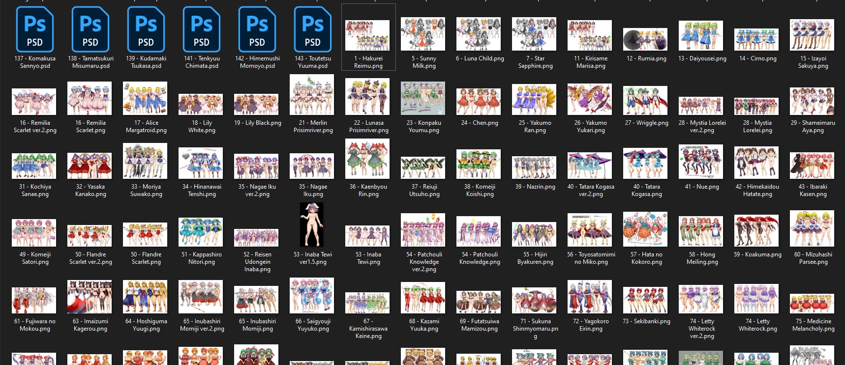Select the 139 - Kudamaki Tsukasa.psd icon
This screenshot has height=365, width=845.
146,29
